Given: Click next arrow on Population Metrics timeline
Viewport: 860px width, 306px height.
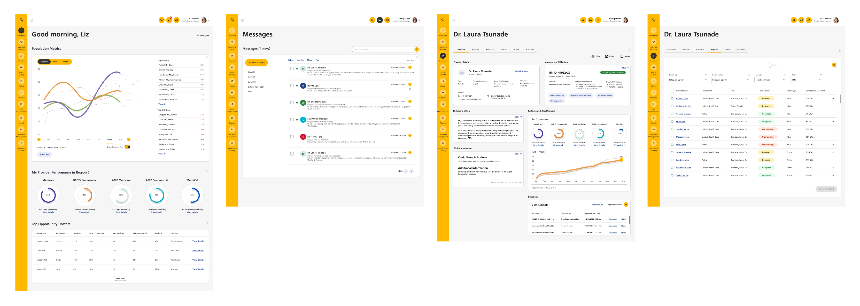Looking at the screenshot, I should 129,139.
